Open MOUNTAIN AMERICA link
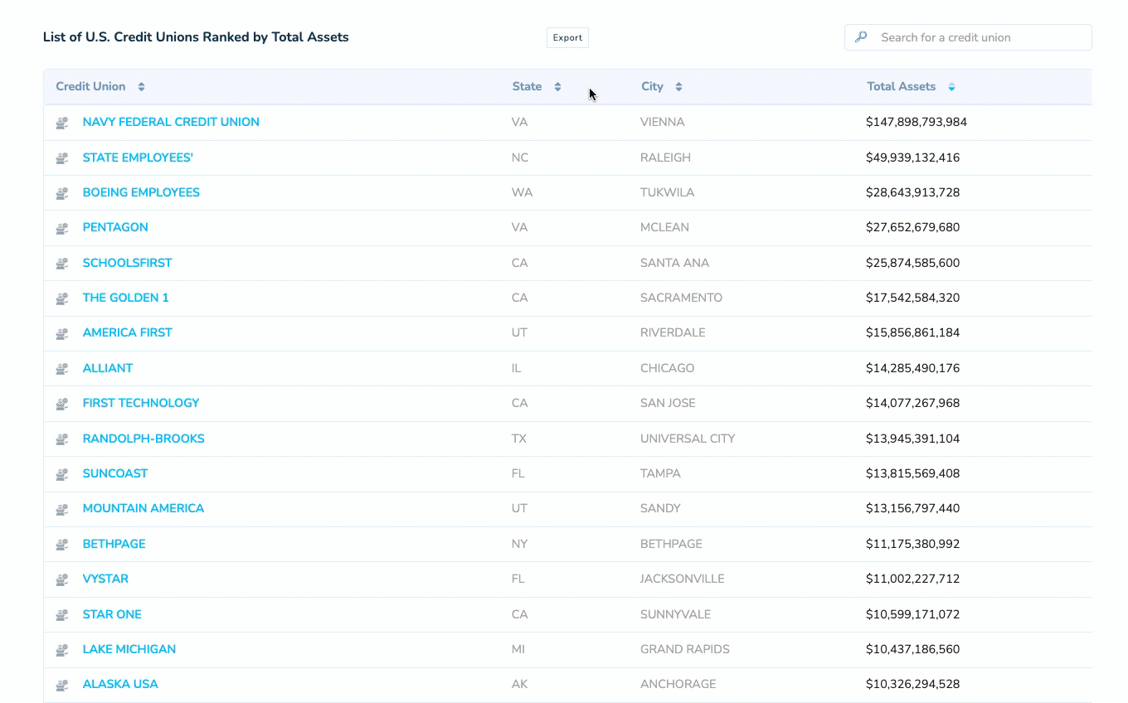Screen dimensions: 1128x703 (x=143, y=508)
